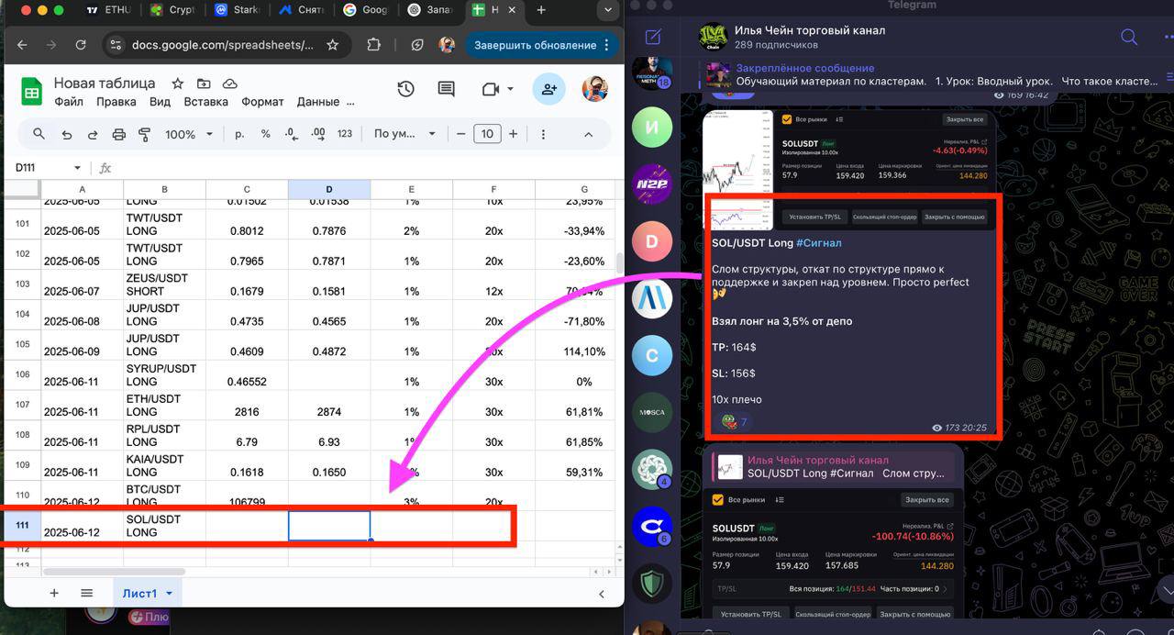
Task: Click the redo arrow in Sheets toolbar
Action: (x=92, y=134)
